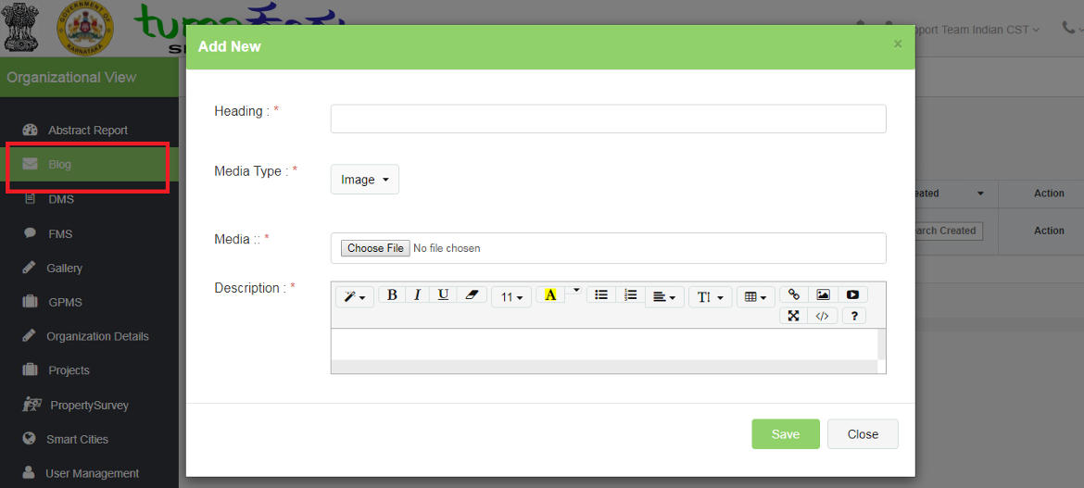
Task: Click the eraser remove font style icon
Action: [473, 294]
